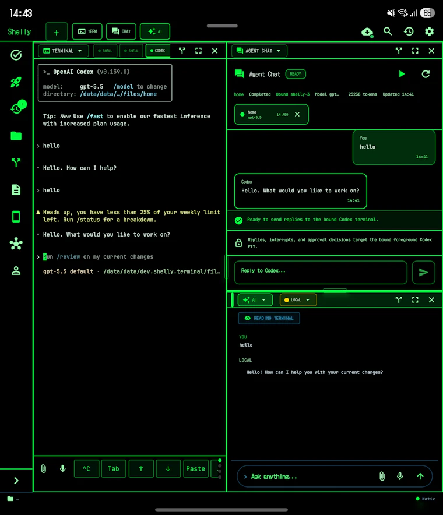Refresh the Agent Chat session

click(426, 74)
